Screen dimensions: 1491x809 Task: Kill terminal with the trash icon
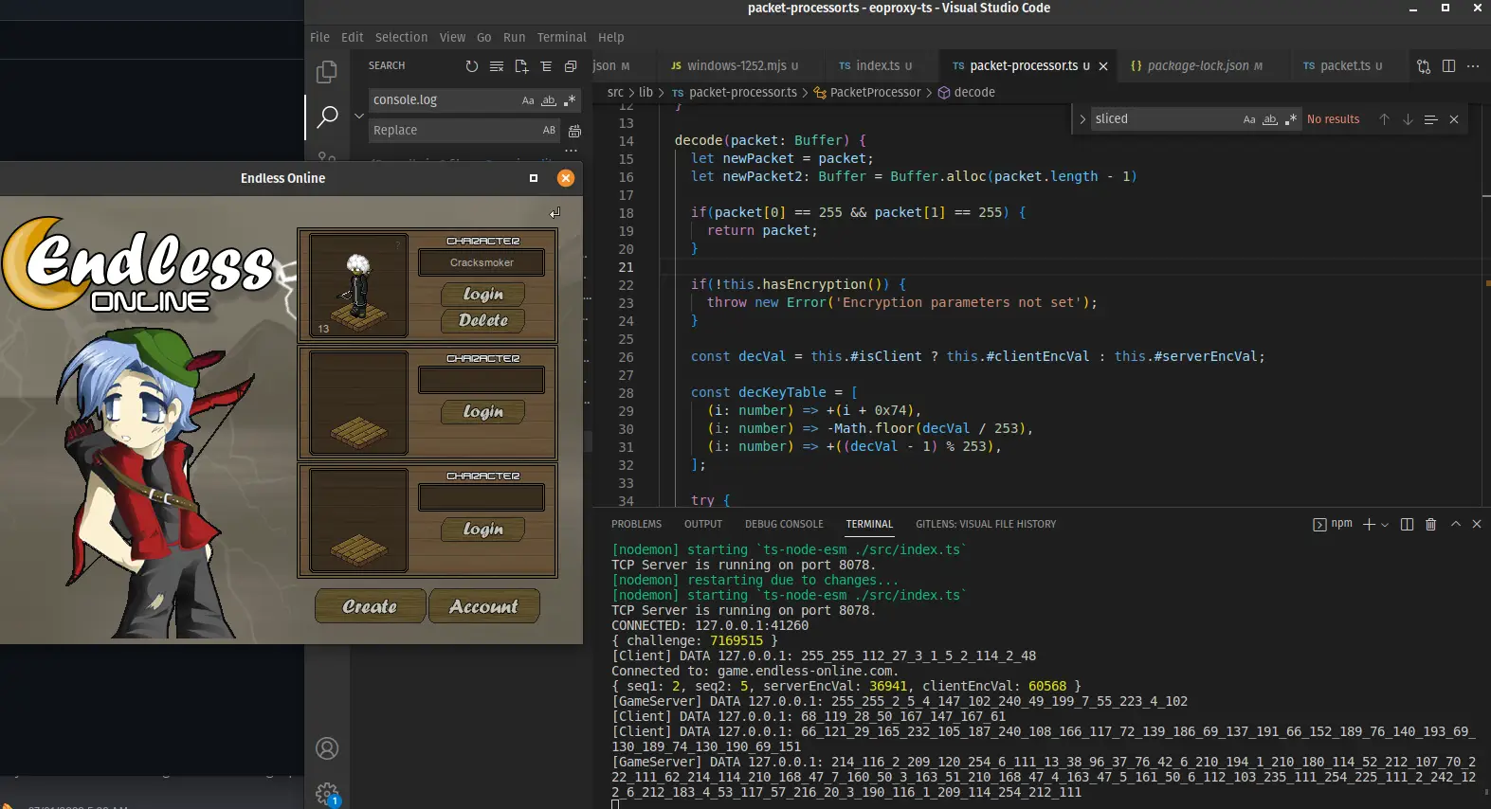pos(1431,524)
